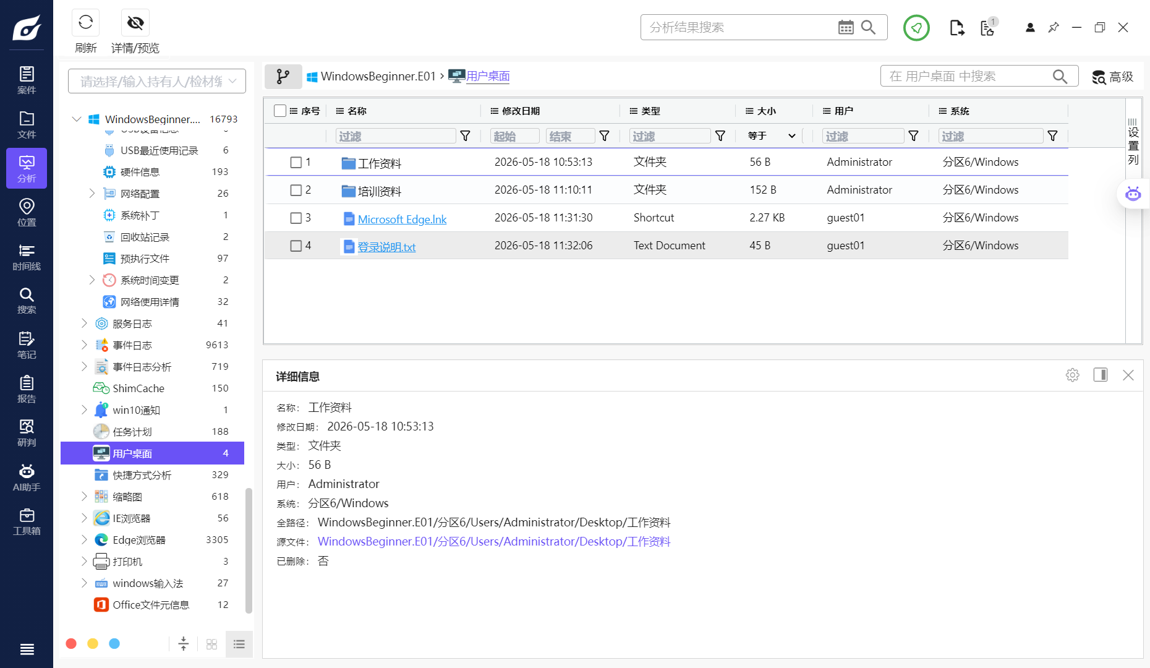The width and height of the screenshot is (1150, 668).
Task: Open the 搜索 (Search) sidebar section
Action: tap(27, 300)
